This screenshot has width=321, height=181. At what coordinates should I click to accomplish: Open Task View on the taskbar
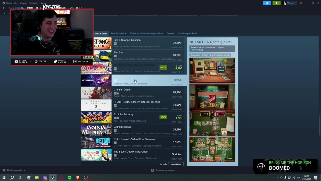(x=20, y=178)
